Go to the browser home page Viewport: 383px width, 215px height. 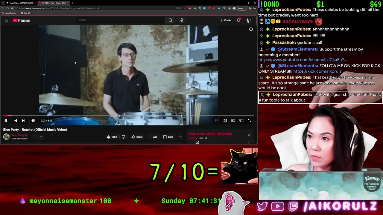coord(12,8)
